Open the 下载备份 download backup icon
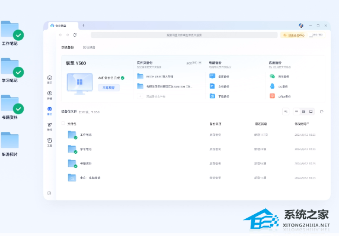 (212, 96)
